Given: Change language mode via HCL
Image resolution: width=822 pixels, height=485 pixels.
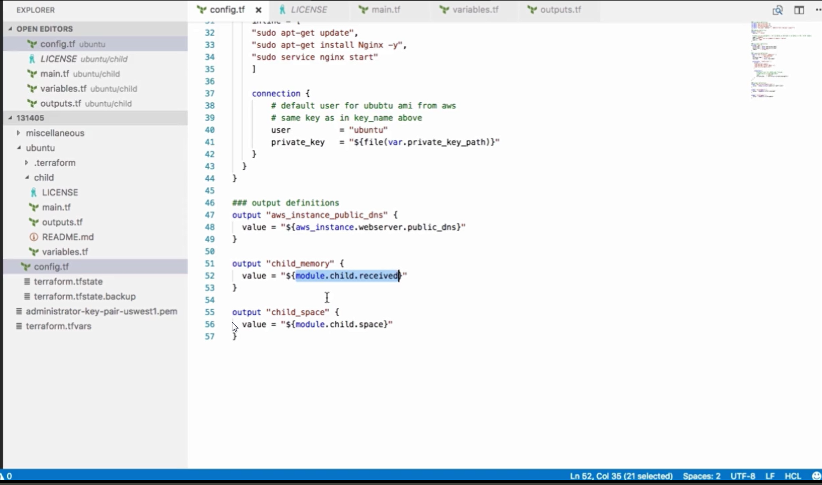Looking at the screenshot, I should pyautogui.click(x=793, y=476).
